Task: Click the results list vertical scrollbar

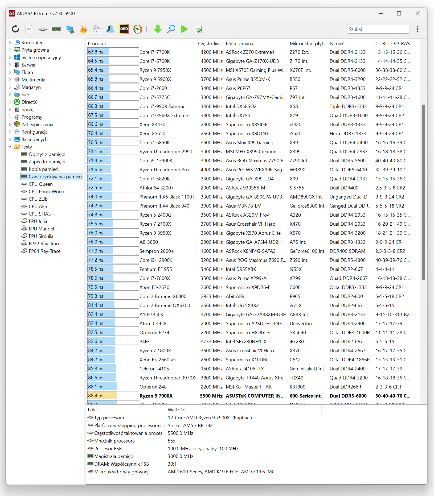Action: click(423, 192)
